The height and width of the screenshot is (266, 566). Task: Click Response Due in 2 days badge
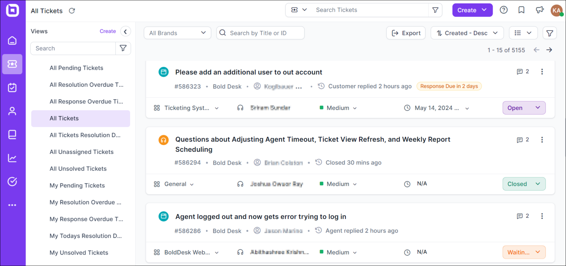(449, 86)
